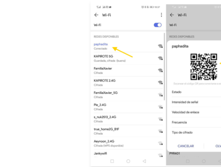221x167 pixels.
Task: Tap the FamiliaXavier_5G signal icon
Action: point(160,95)
